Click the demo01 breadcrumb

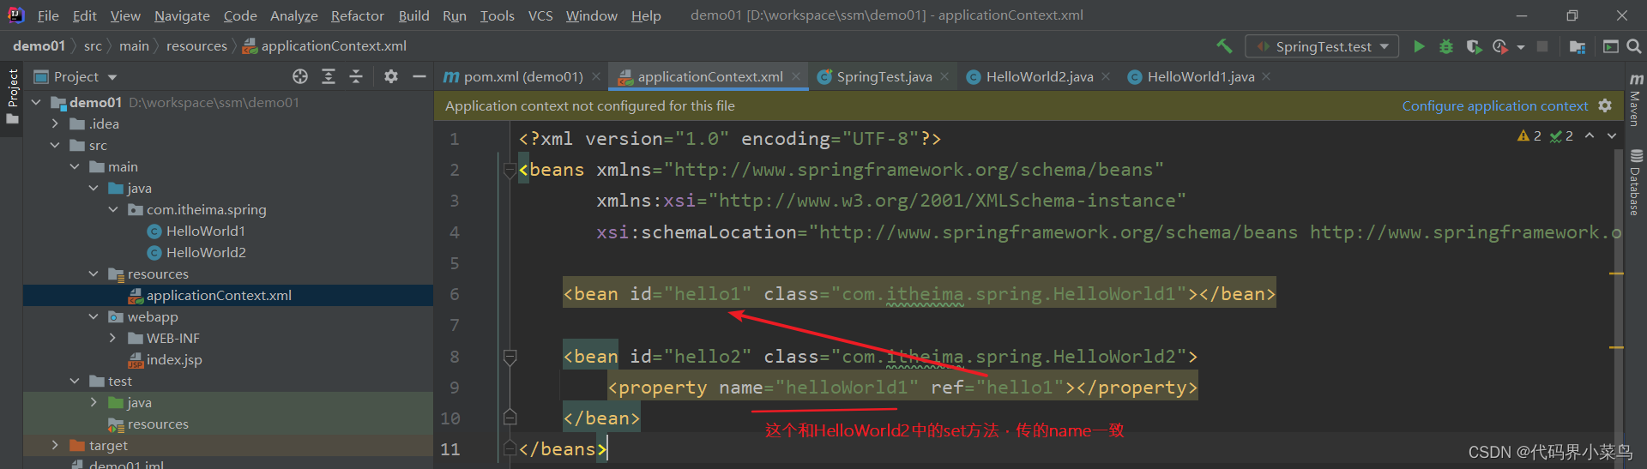(x=39, y=45)
